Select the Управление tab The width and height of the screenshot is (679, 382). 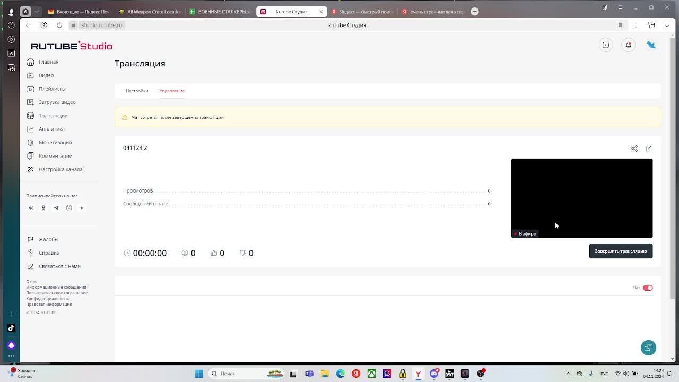[172, 91]
